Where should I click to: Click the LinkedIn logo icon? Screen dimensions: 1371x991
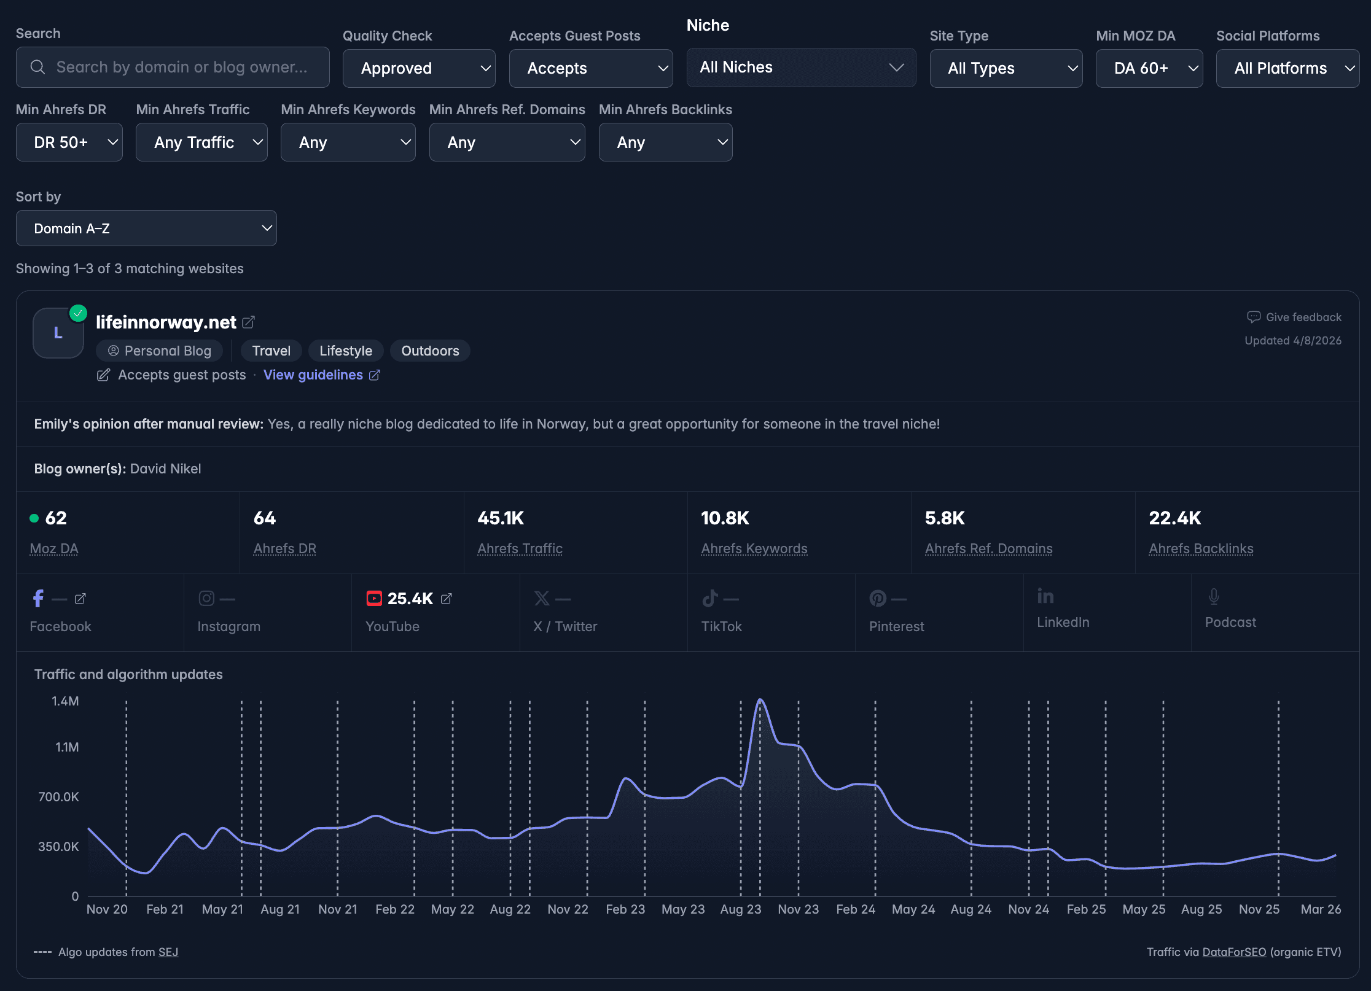tap(1045, 596)
